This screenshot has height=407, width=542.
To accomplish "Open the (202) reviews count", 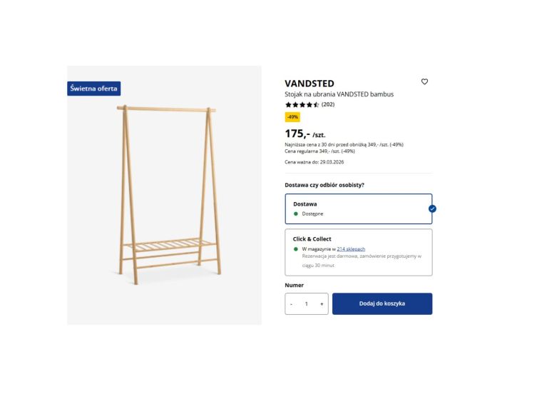I will (328, 105).
